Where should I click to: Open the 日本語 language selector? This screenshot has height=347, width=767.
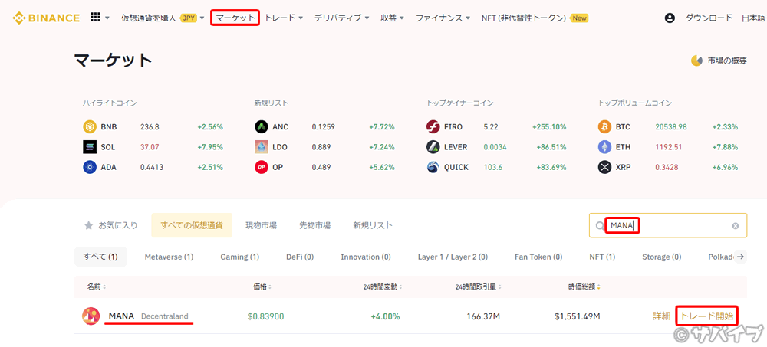[754, 18]
